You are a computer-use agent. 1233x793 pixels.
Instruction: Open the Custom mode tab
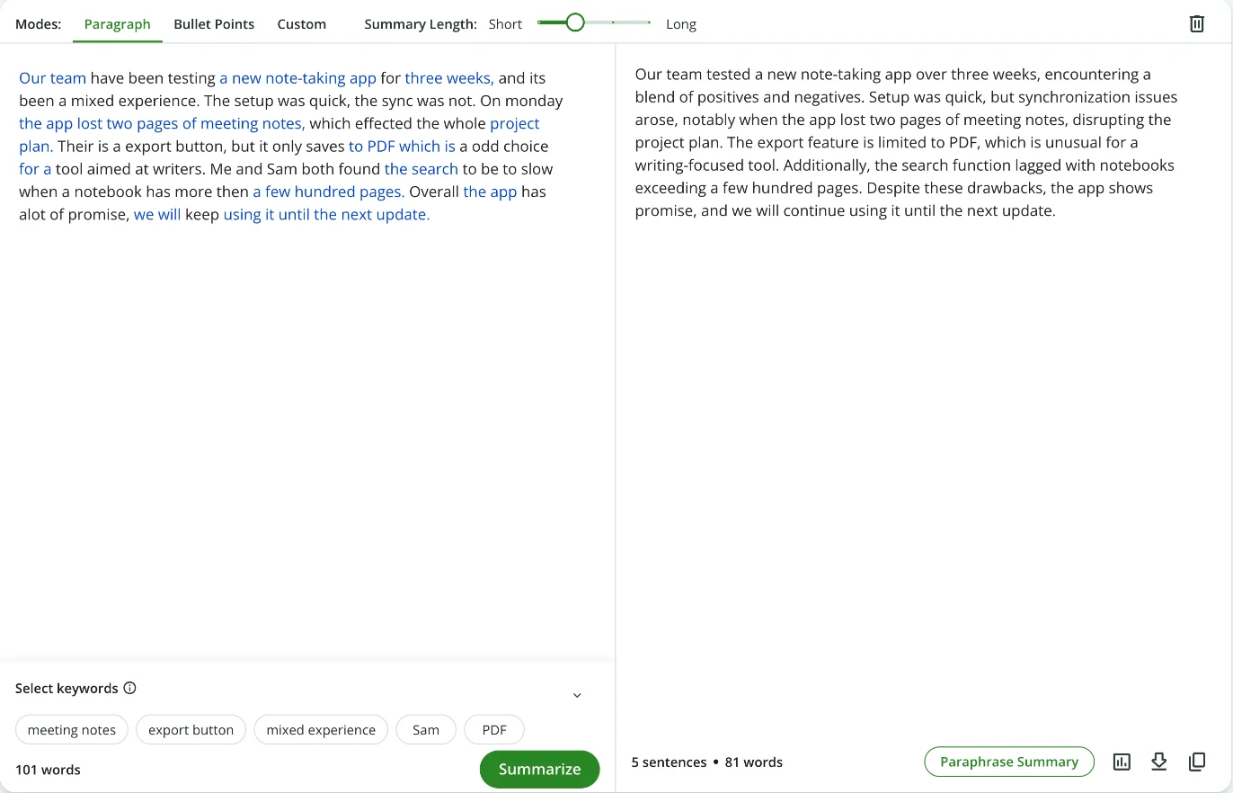[301, 24]
